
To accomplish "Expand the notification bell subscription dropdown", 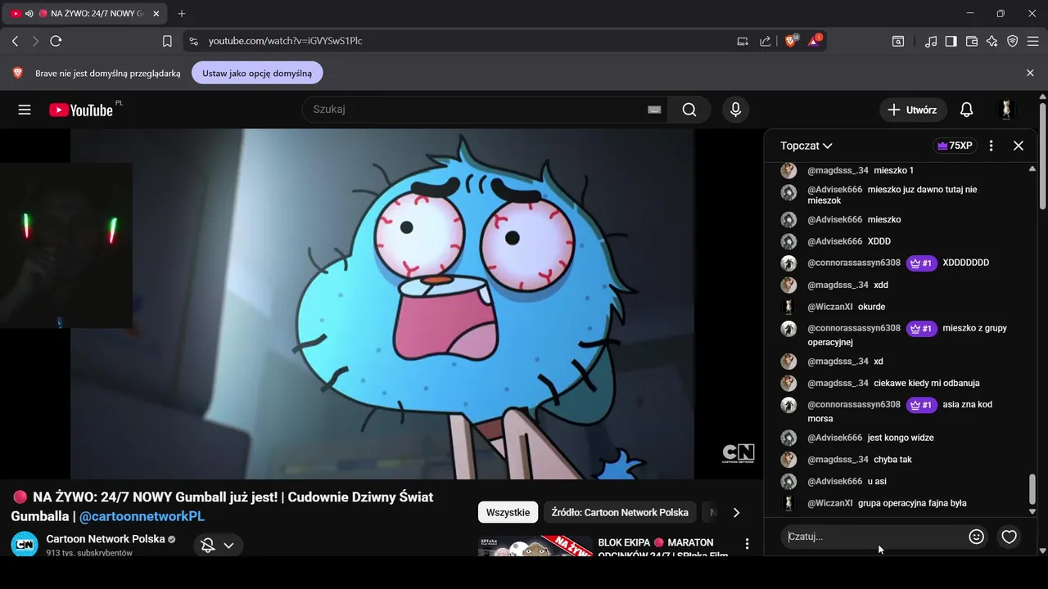I will 217,546.
